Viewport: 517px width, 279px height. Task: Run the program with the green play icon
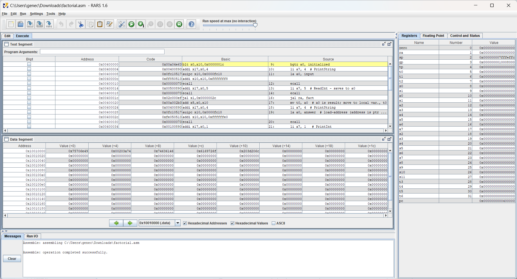131,24
